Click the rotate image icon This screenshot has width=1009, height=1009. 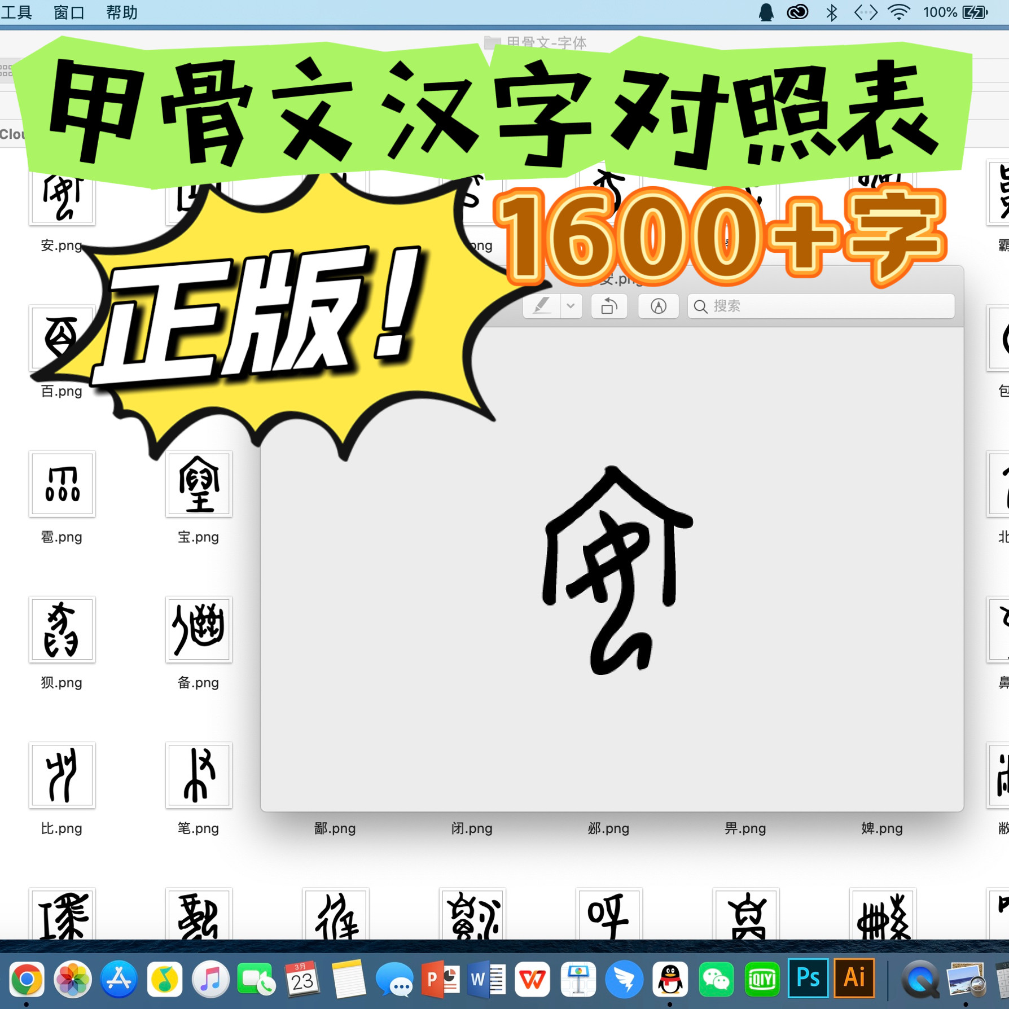coord(609,306)
